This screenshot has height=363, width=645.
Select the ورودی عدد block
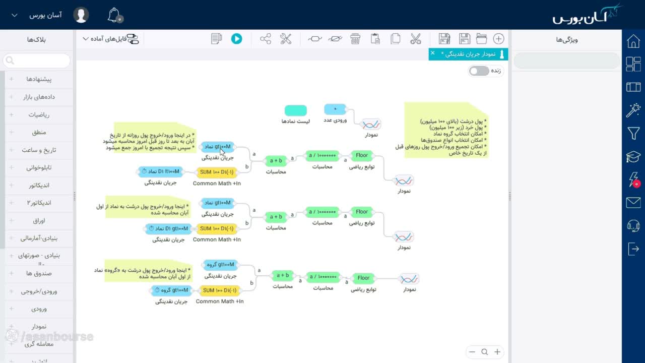tap(335, 109)
